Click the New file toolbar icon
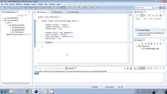167x94 pixels. [2, 8]
